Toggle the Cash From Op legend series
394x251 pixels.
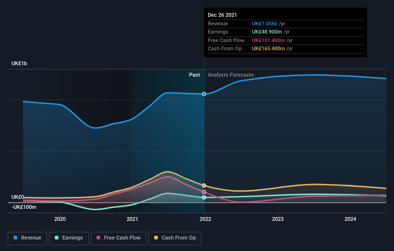tap(175, 238)
